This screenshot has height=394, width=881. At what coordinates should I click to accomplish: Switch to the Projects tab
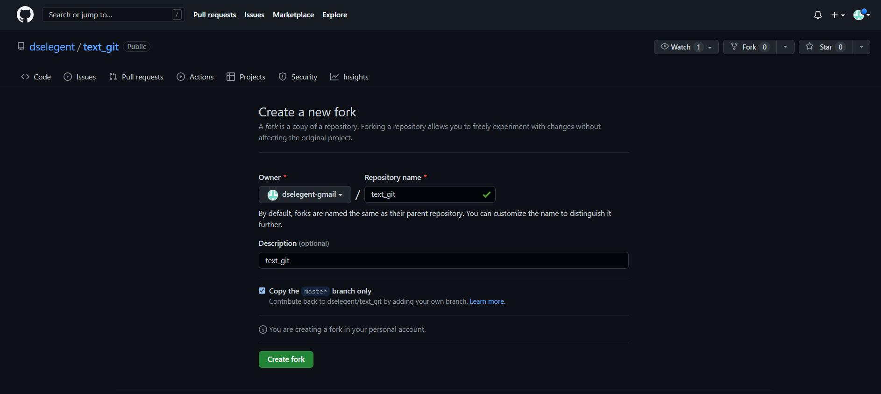246,77
